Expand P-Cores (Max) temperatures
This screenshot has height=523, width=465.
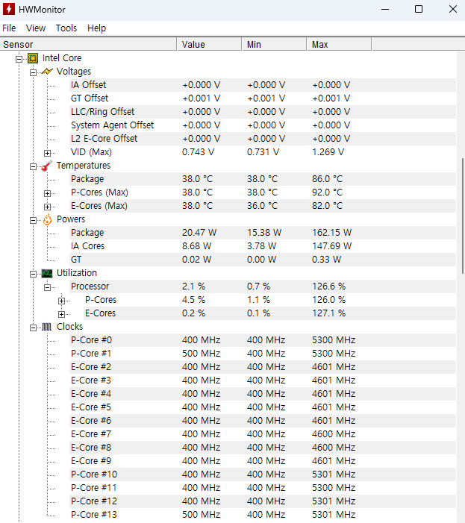coord(47,193)
